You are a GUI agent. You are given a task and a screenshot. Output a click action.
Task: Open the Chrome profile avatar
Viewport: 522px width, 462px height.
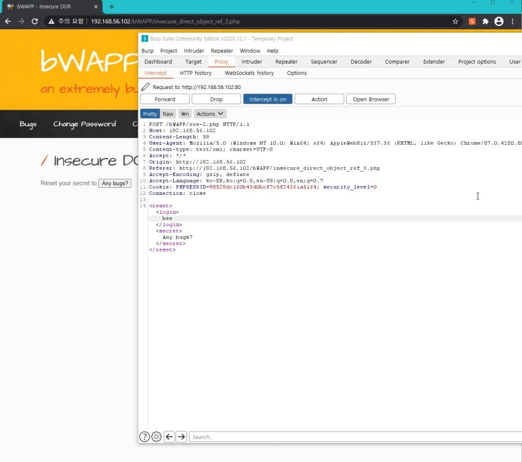[x=499, y=21]
